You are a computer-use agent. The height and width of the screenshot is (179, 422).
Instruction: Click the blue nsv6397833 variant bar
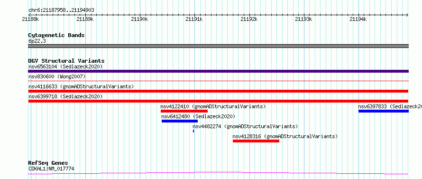[x=384, y=111]
